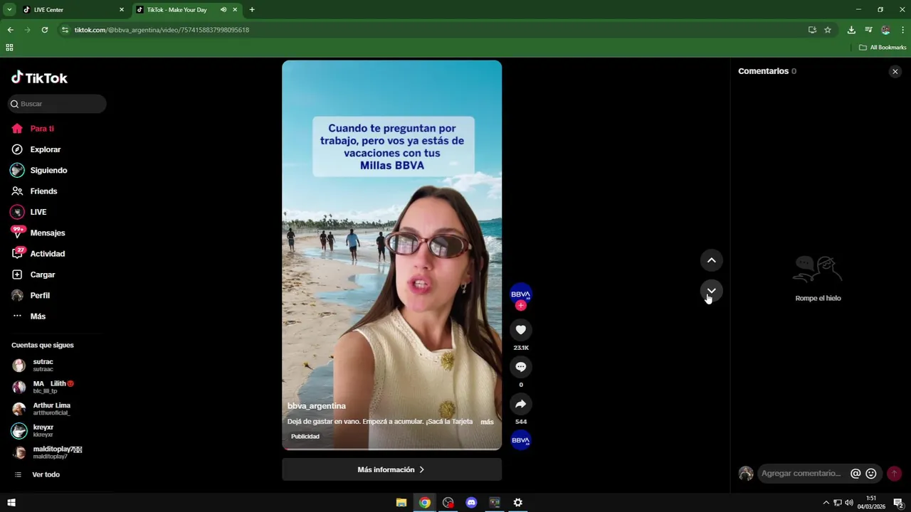This screenshot has height=512, width=911.
Task: Open the comments bubble icon
Action: point(521,367)
